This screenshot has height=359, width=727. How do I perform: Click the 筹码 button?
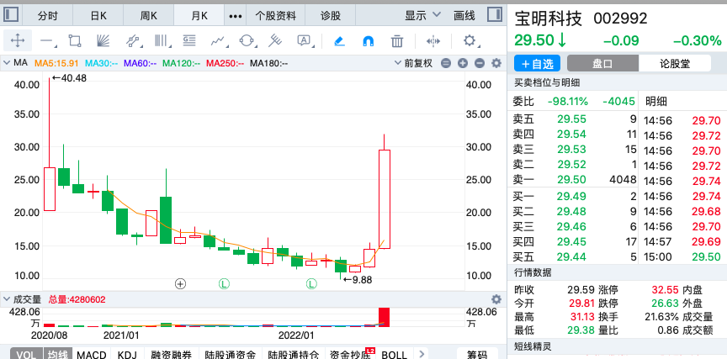[476, 355]
